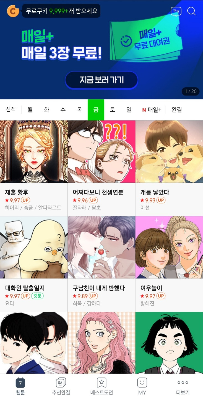Open 재혼 황후 webtoon thumbnail

click(x=34, y=151)
